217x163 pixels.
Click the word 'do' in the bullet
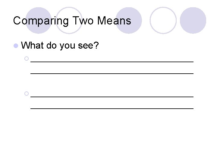click(52, 46)
